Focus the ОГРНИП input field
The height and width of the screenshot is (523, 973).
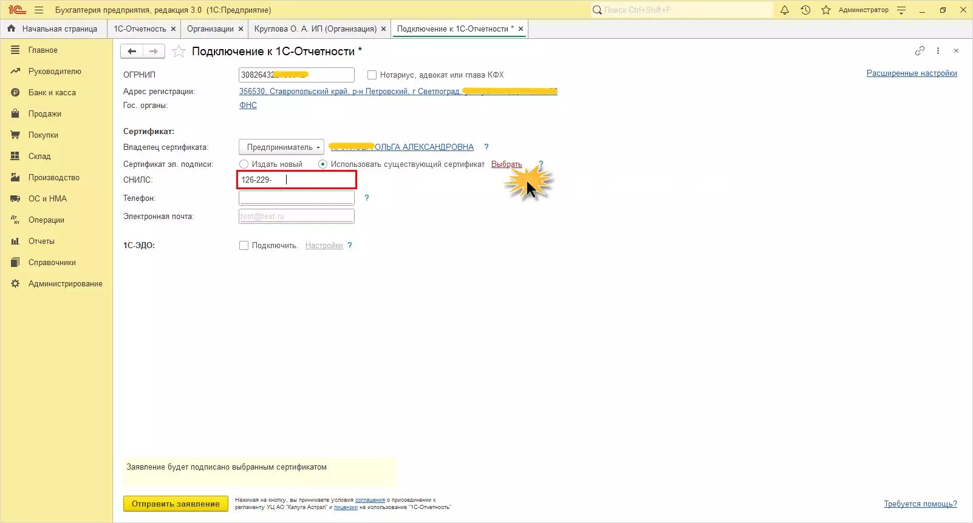click(296, 75)
